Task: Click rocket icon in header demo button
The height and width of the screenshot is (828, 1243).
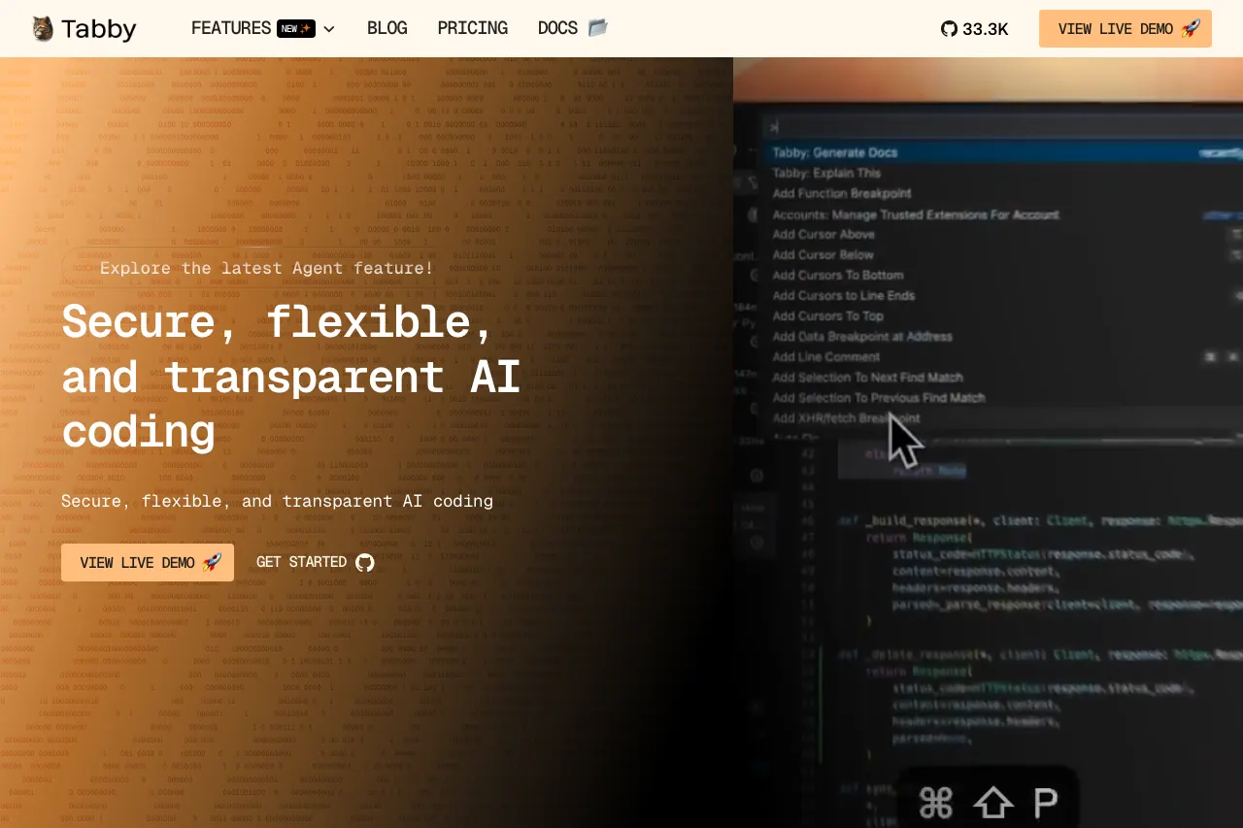Action: coord(1191,28)
